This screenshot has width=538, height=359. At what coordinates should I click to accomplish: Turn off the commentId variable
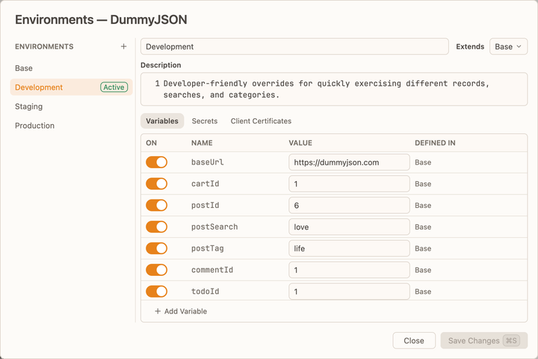[156, 270]
